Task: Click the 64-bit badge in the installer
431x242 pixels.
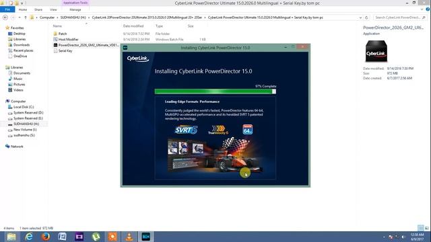Action: [x=247, y=129]
